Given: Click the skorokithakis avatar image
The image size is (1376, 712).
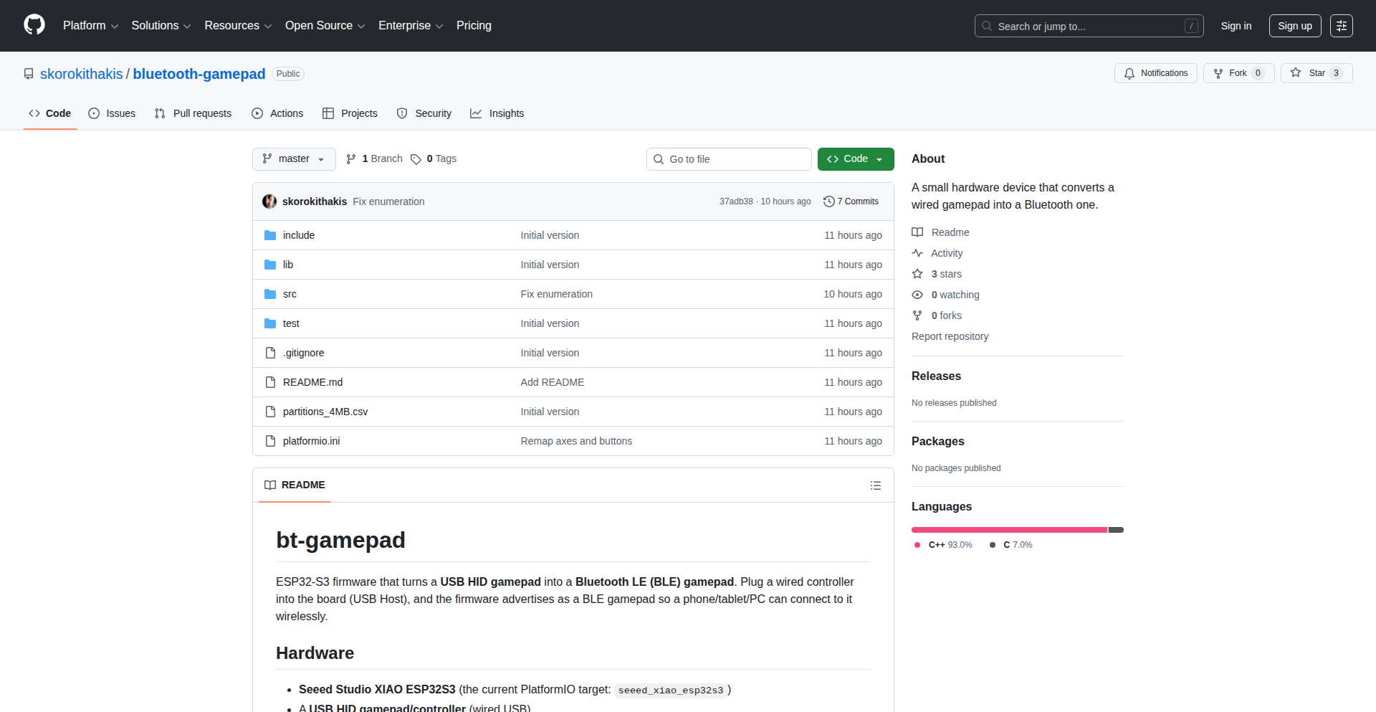Looking at the screenshot, I should (269, 201).
